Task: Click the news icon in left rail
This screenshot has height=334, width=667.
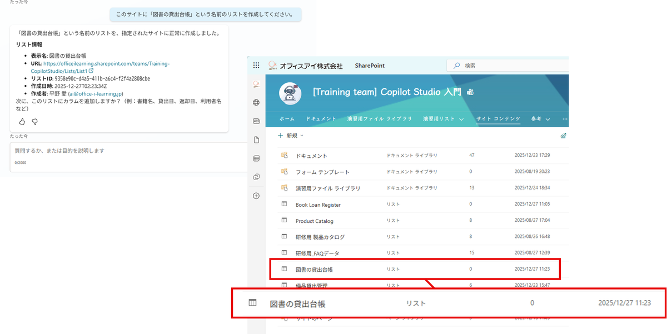Action: click(256, 121)
